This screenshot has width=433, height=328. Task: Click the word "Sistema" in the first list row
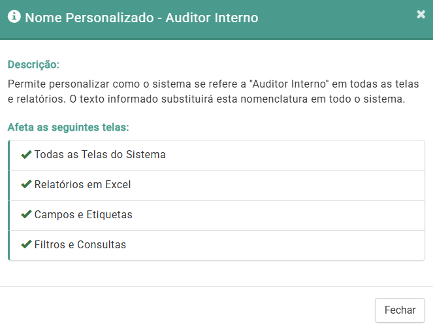(146, 155)
